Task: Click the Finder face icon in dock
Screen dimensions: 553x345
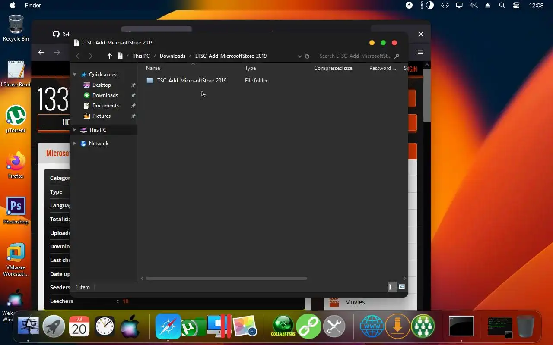Action: 28,326
